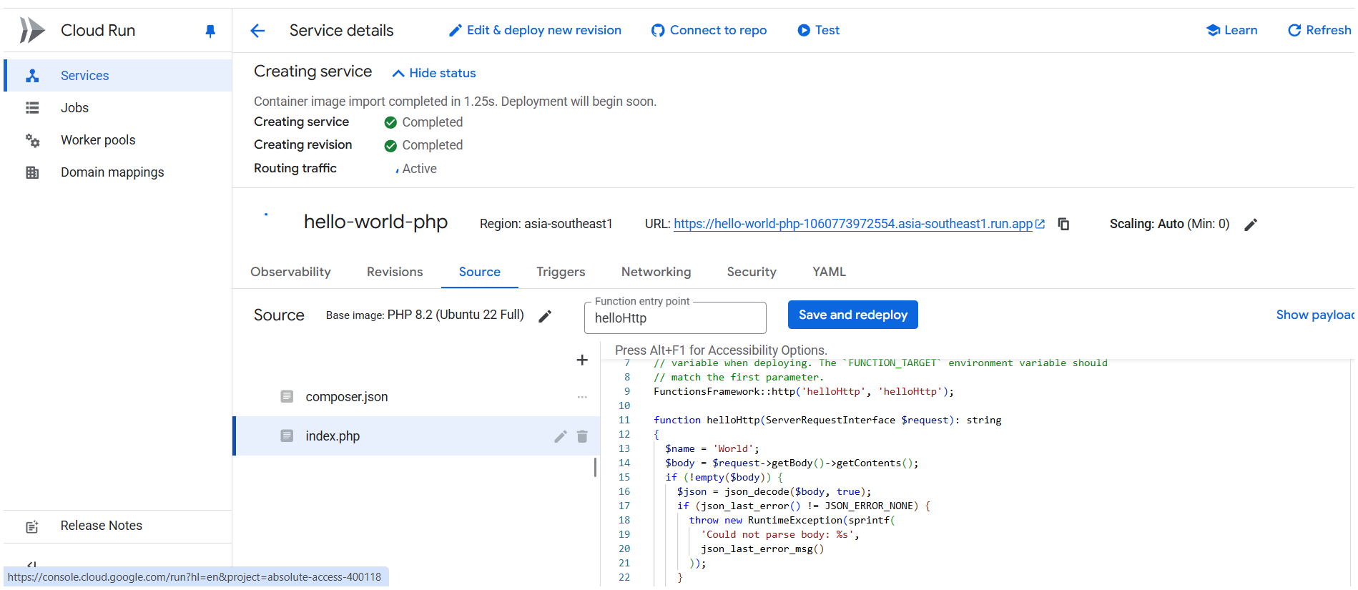
Task: Switch to the Triggers tab
Action: [561, 272]
